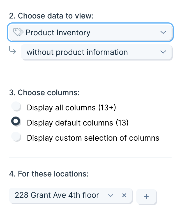Select the 'Display custom selection' radio button
Viewport: 180px width, 223px height.
pyautogui.click(x=16, y=136)
